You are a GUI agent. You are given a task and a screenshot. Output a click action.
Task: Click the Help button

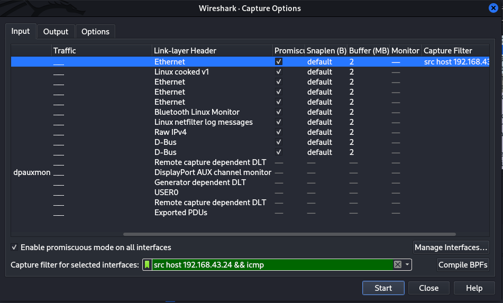(x=474, y=288)
